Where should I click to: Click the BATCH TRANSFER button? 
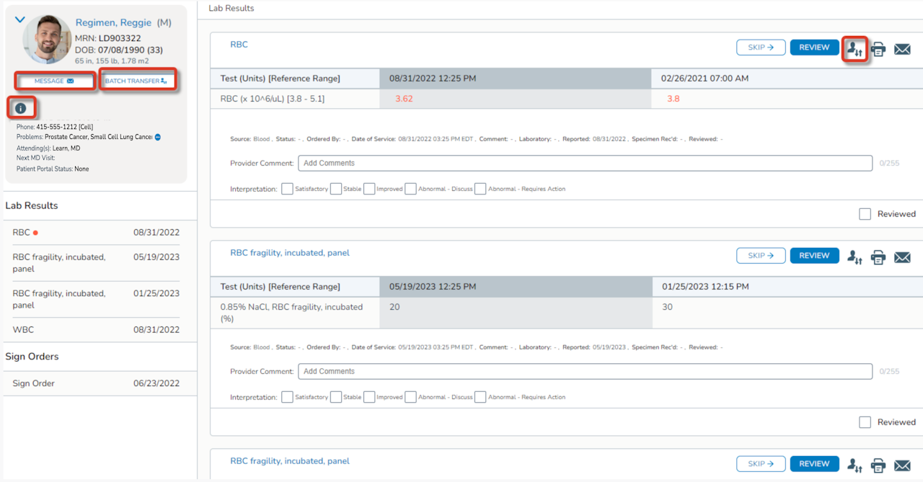pos(137,81)
